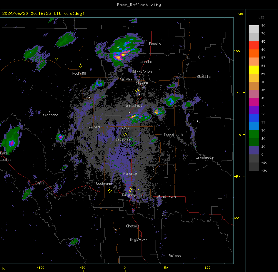
Task: Click the storm cell near Lake Louise
Action: 12,143
